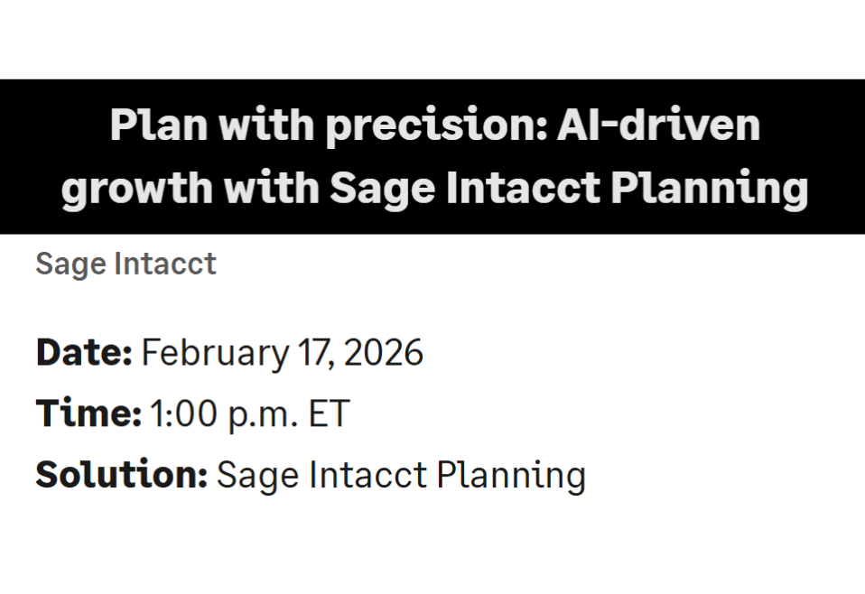Click the headline line "Plan with precision: AI-driven"
The width and height of the screenshot is (865, 594).
click(434, 125)
